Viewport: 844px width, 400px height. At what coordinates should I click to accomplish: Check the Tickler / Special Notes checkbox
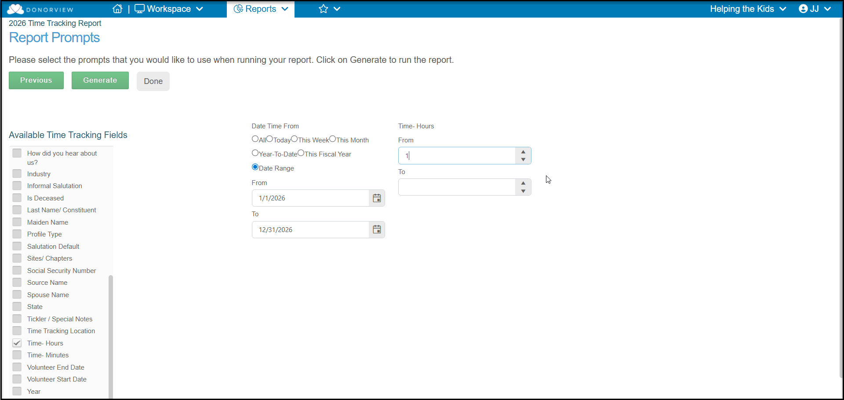17,319
